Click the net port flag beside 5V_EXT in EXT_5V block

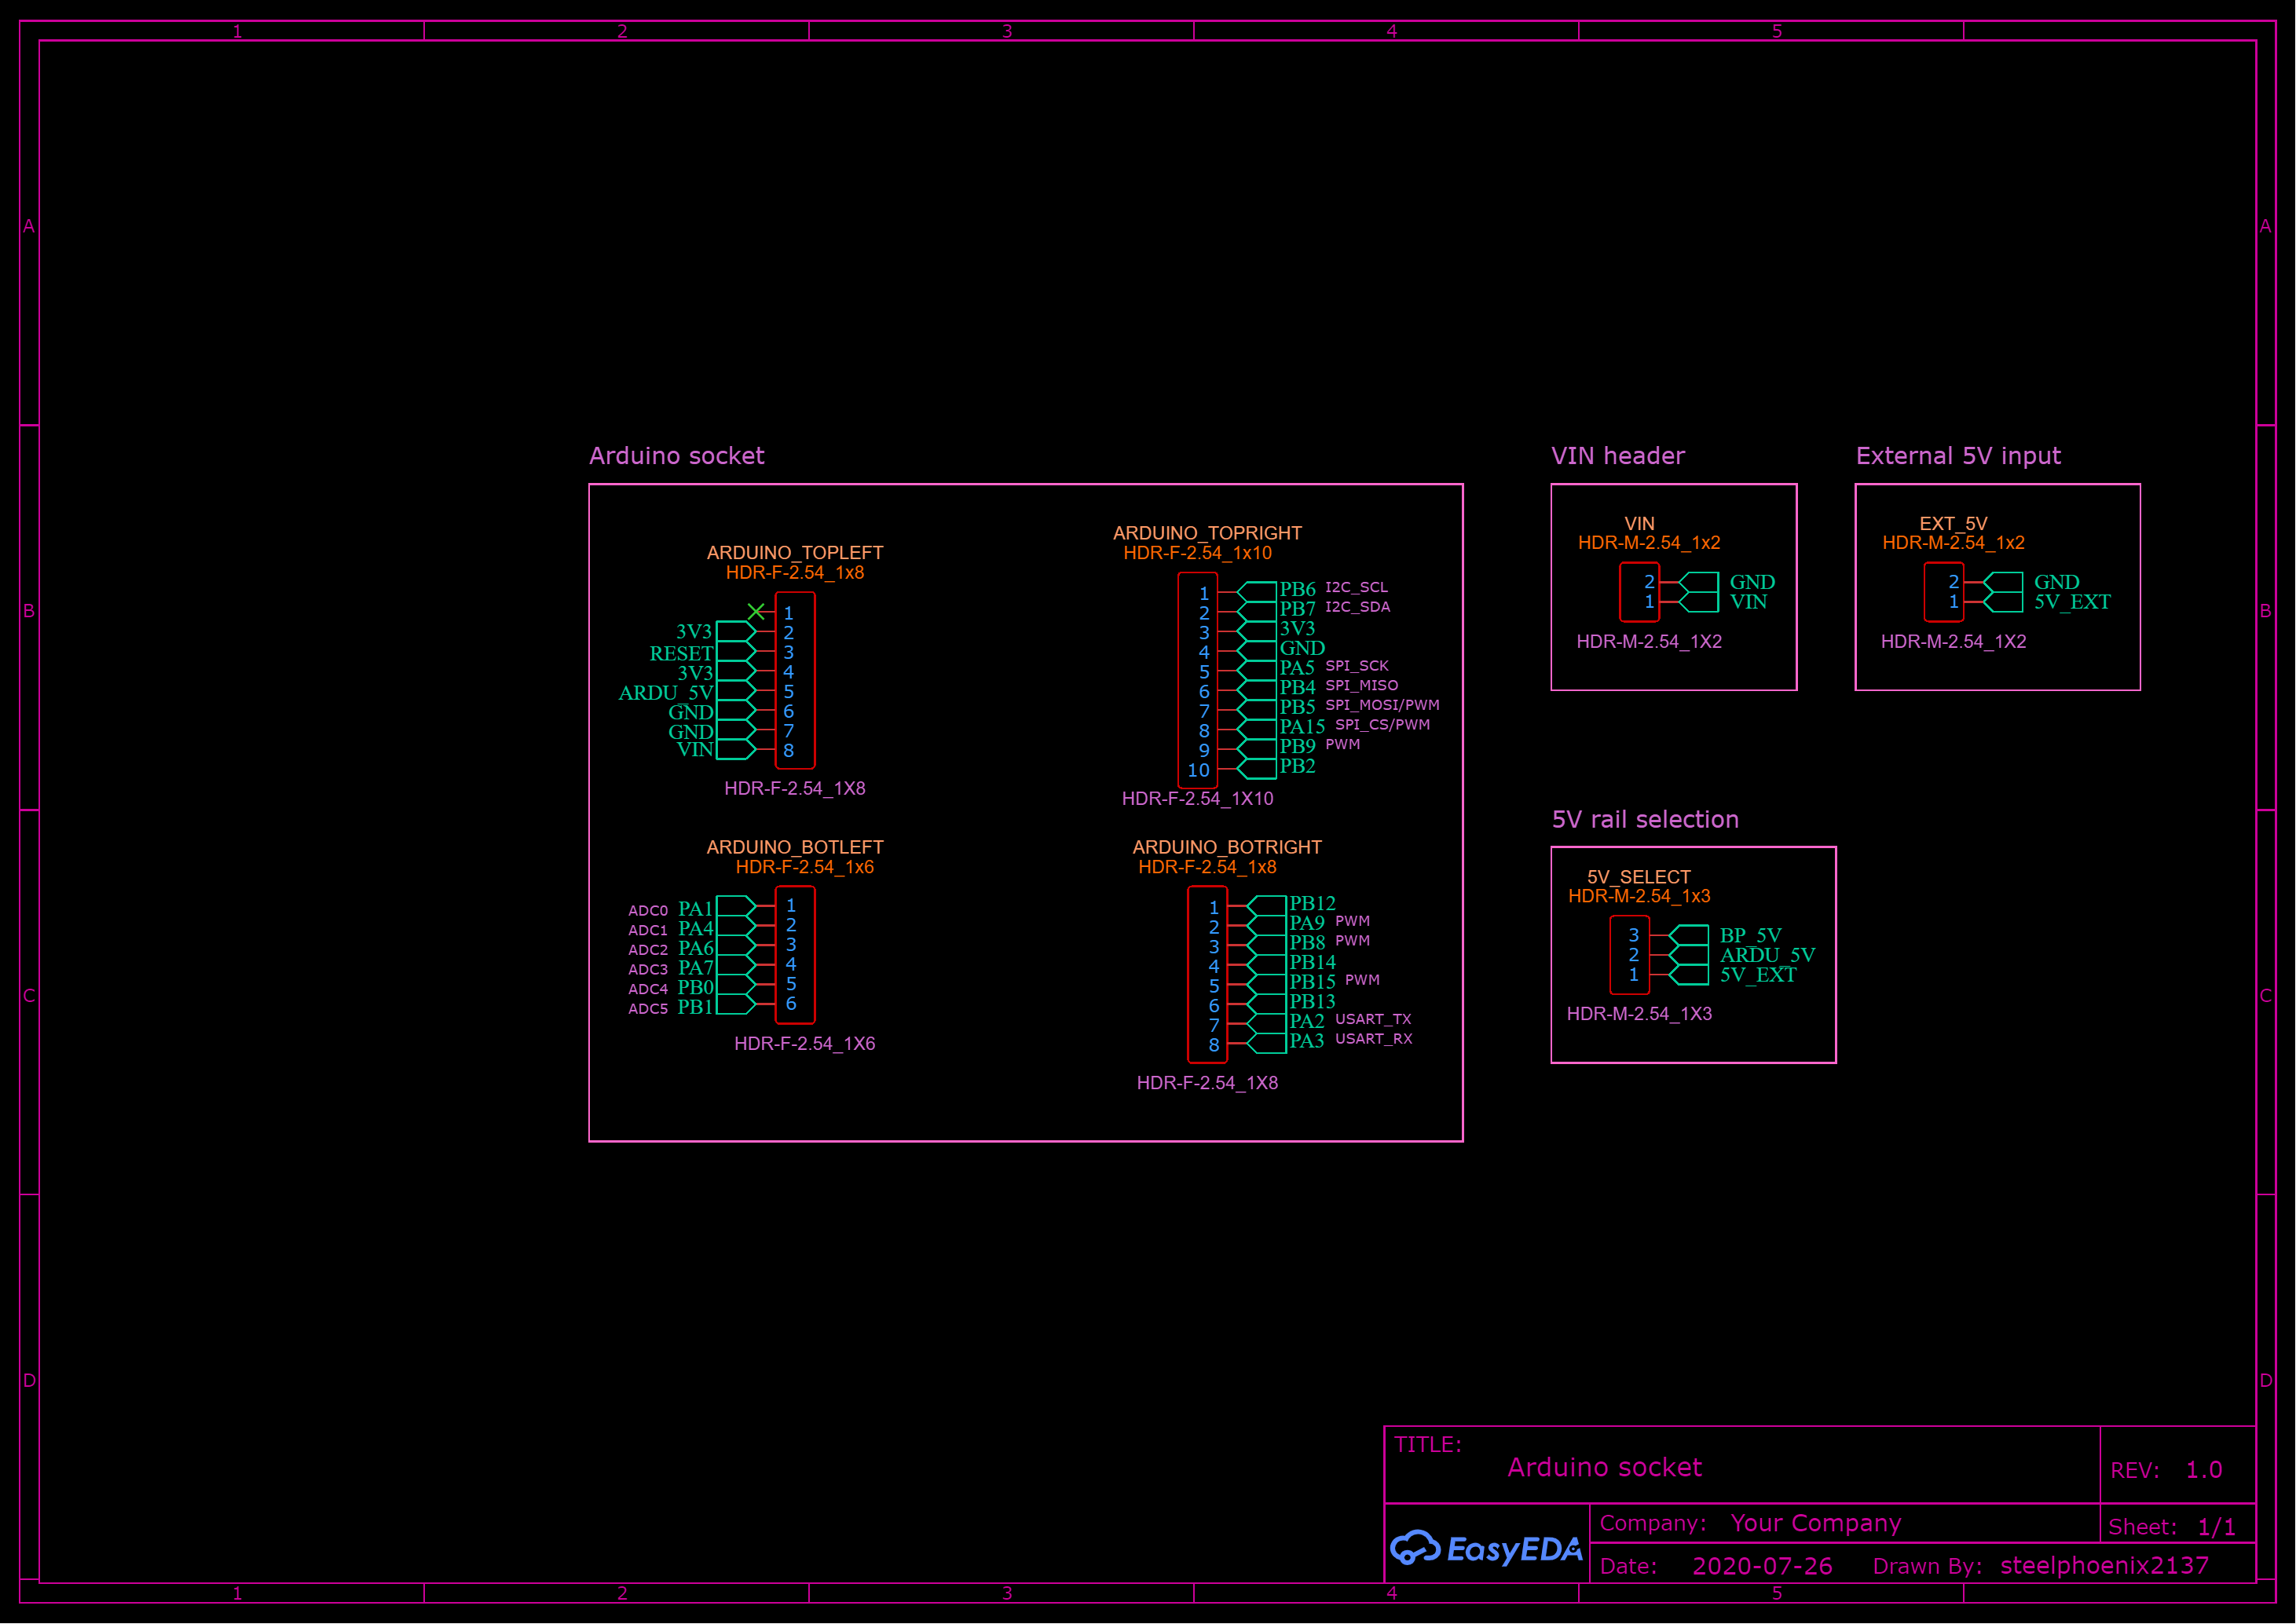tap(2003, 602)
